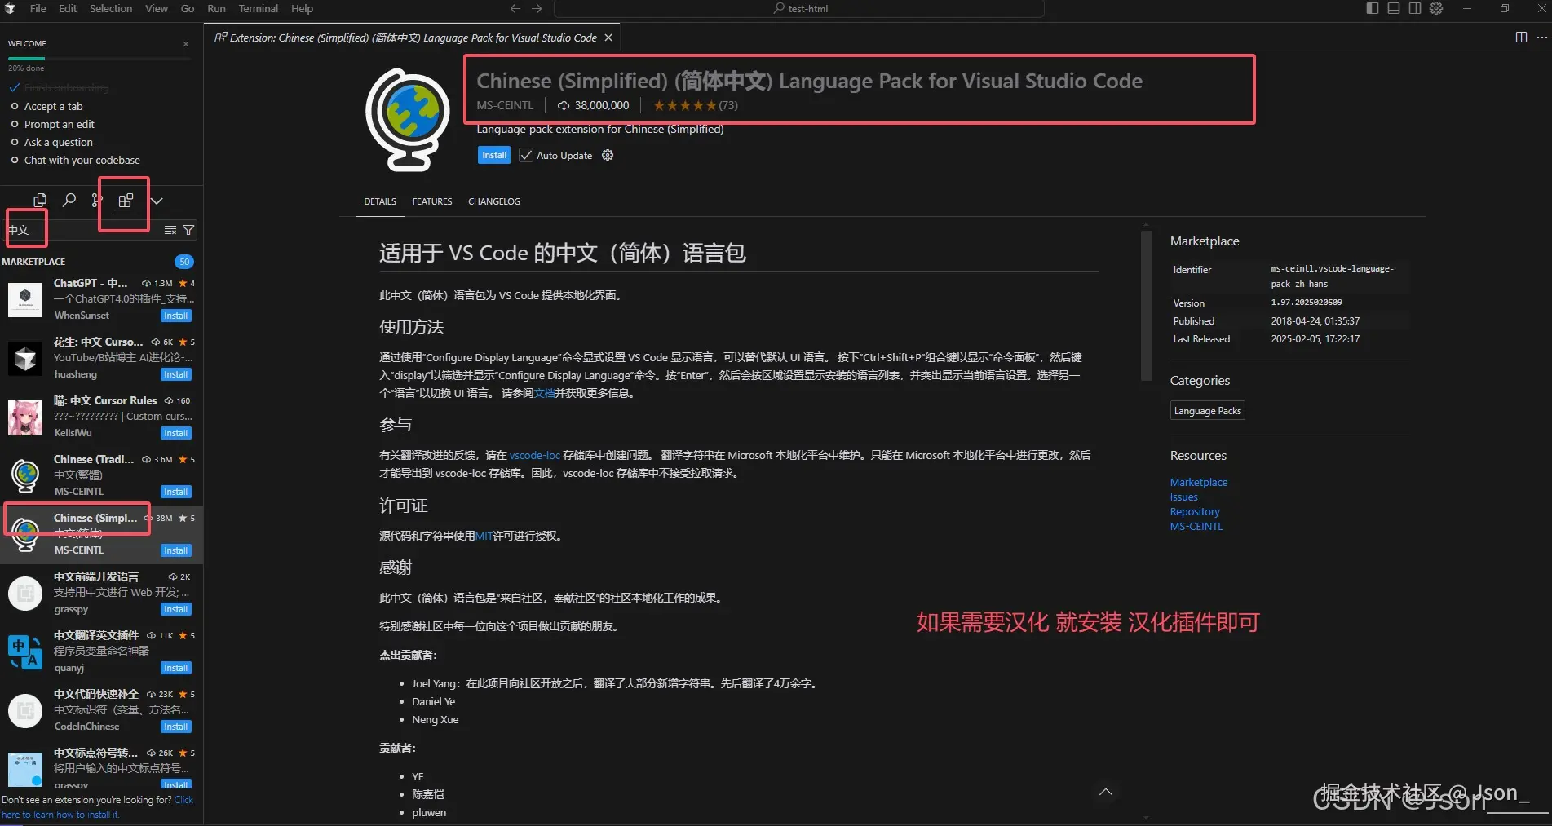Select the 中文 Cursor Rules anime avatar icon
Image resolution: width=1552 pixels, height=826 pixels.
click(25, 417)
